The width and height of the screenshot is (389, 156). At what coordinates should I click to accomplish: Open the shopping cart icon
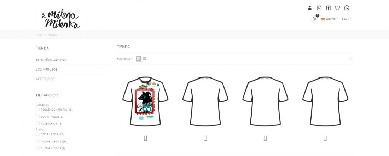[314, 19]
